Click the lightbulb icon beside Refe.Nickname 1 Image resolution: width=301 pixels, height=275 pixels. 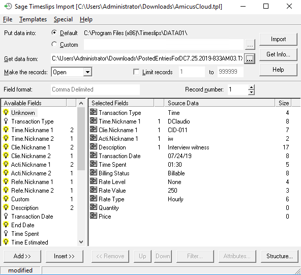[6, 181]
